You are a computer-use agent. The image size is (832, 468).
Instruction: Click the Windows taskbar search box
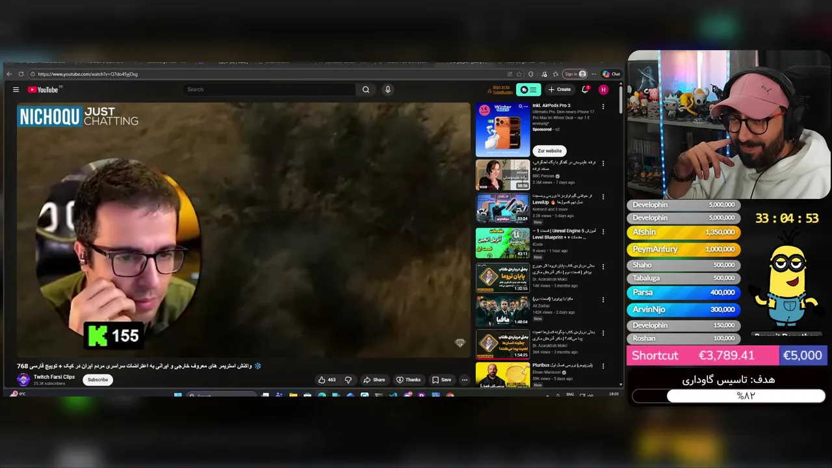click(x=221, y=395)
